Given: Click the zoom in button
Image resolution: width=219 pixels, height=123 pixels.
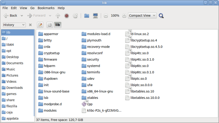Looking at the screenshot, I should click(x=124, y=16).
